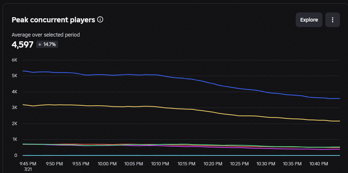This screenshot has height=173, width=348.
Task: Click the 4,597 average value
Action: [x=22, y=44]
